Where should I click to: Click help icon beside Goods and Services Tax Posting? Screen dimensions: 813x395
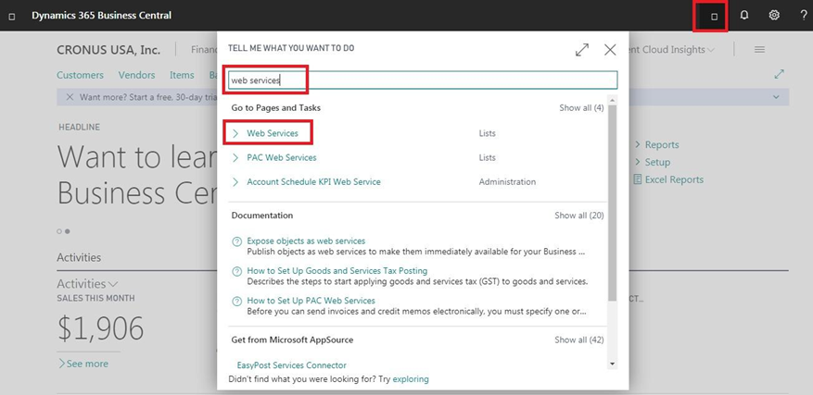click(x=237, y=271)
